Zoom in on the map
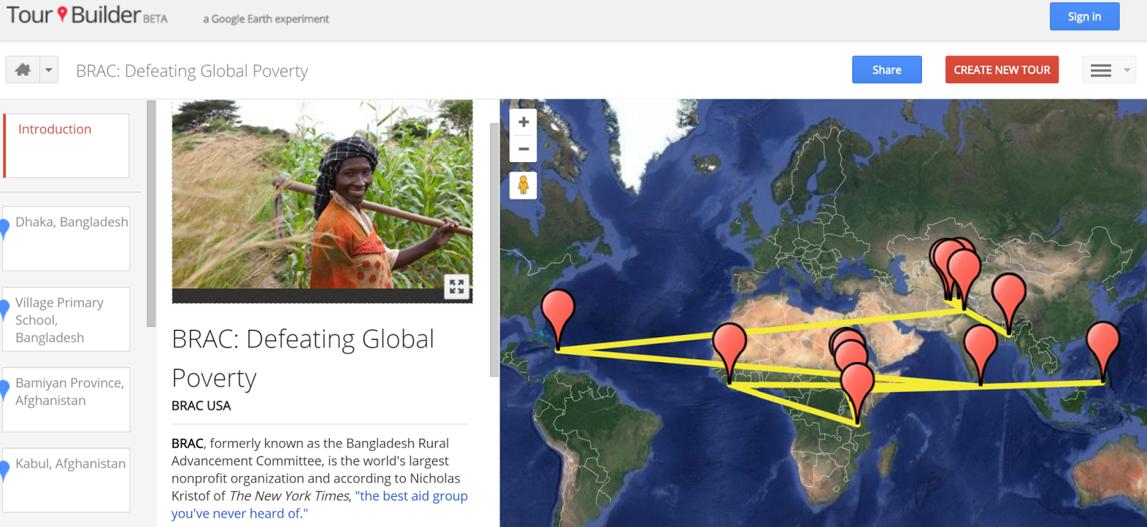Screen dimensions: 1147x527 point(523,122)
